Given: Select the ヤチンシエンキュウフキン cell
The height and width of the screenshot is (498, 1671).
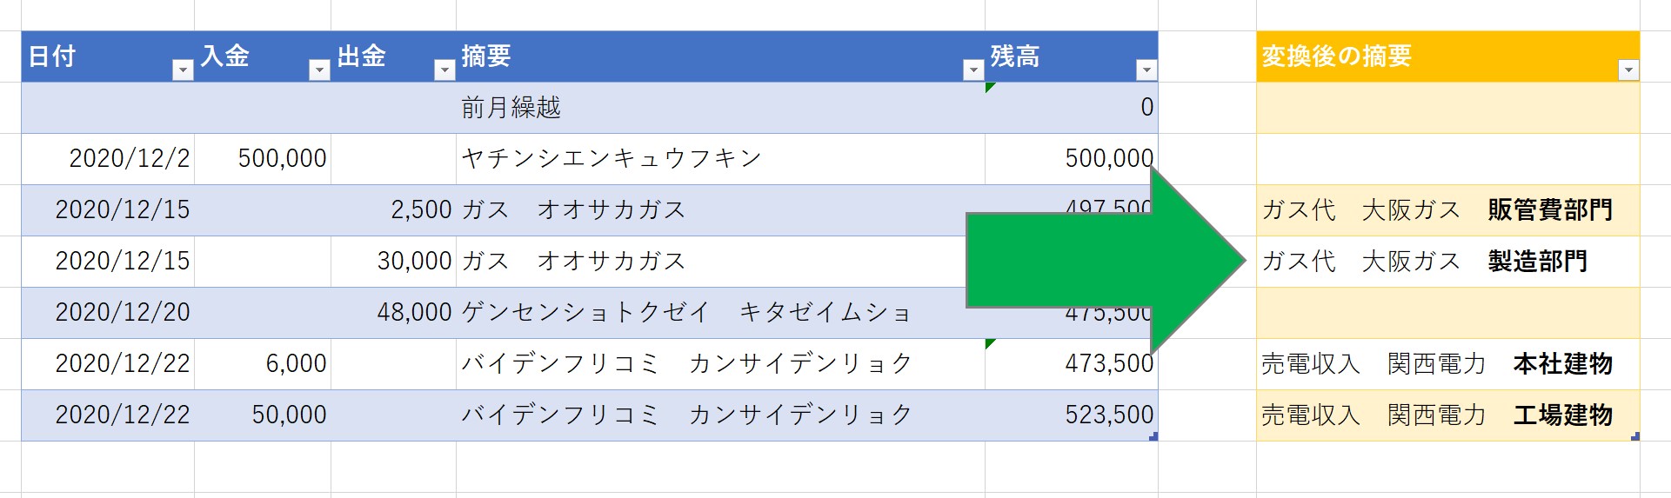Looking at the screenshot, I should tap(611, 158).
